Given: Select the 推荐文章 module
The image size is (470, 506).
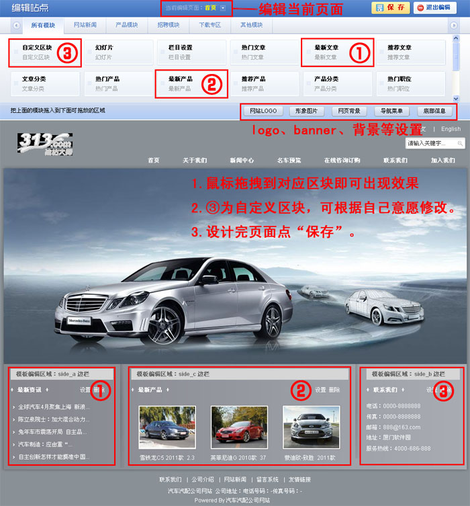Looking at the screenshot, I should pos(411,52).
